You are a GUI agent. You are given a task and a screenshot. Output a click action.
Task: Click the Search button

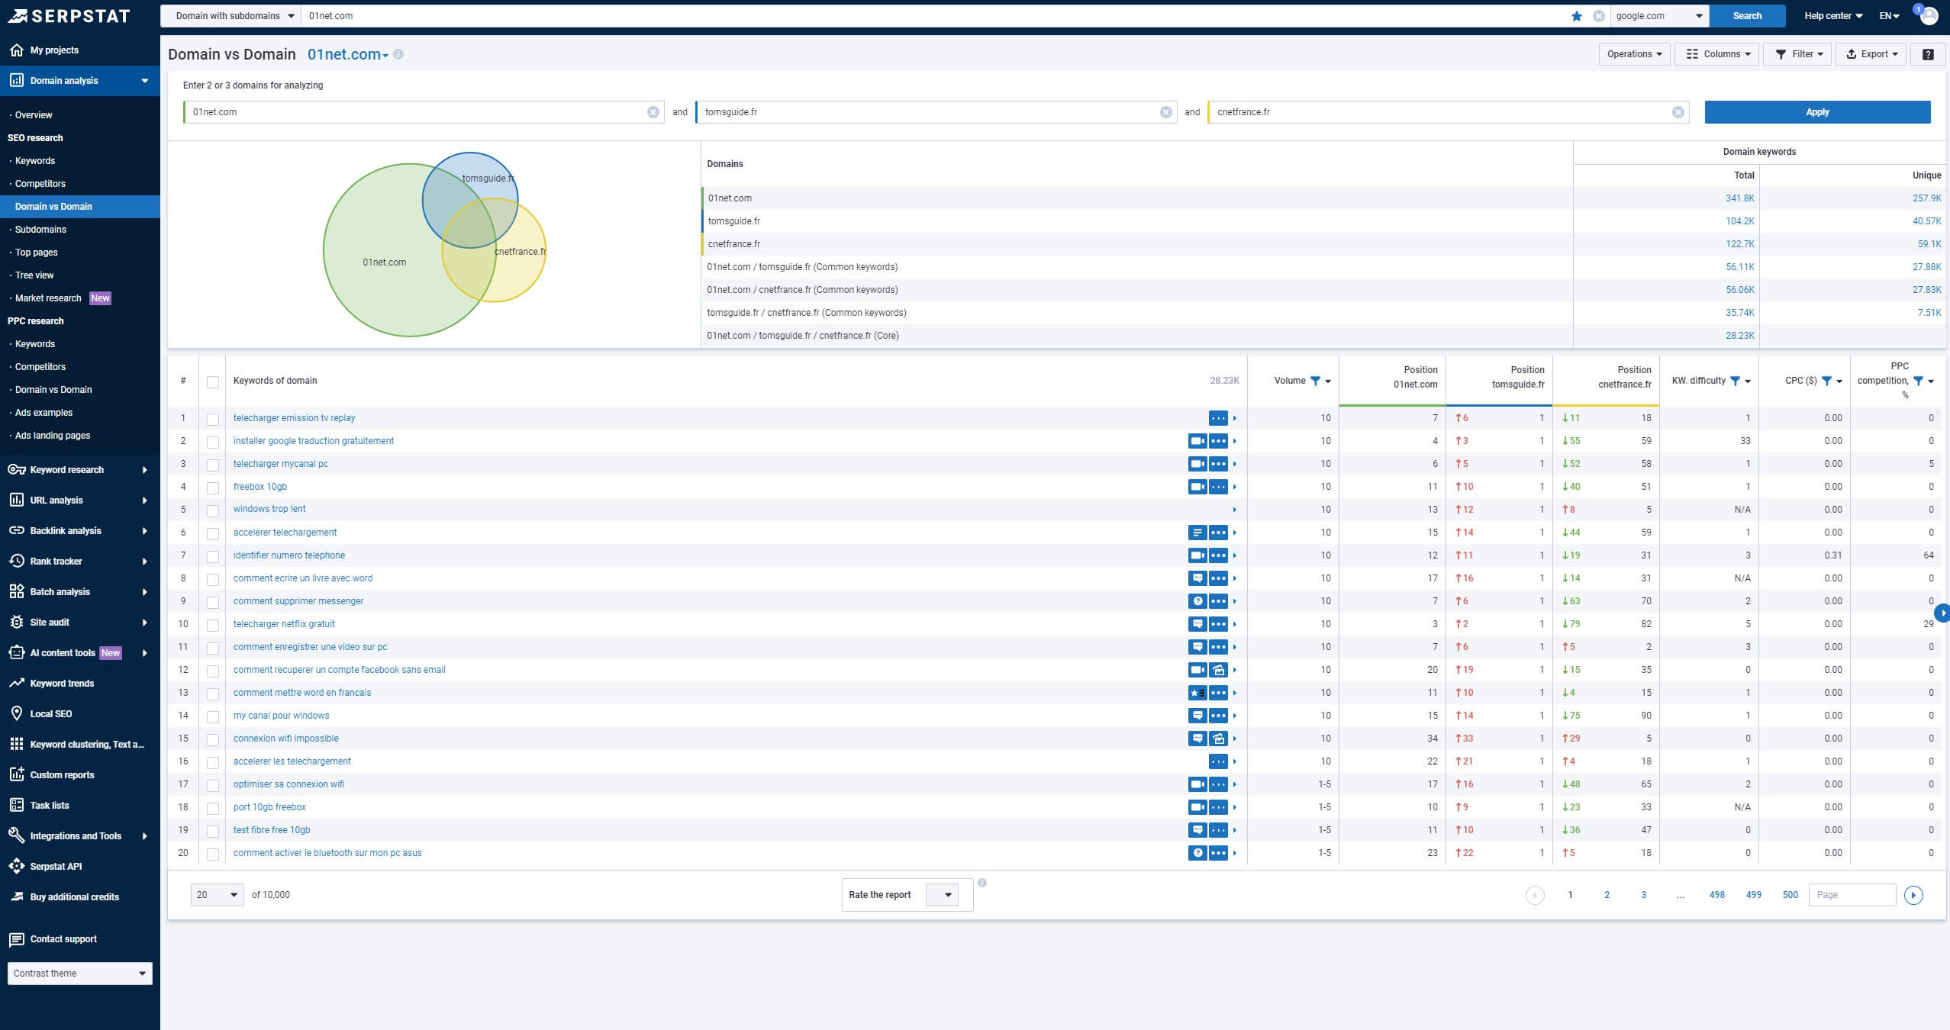click(x=1747, y=16)
